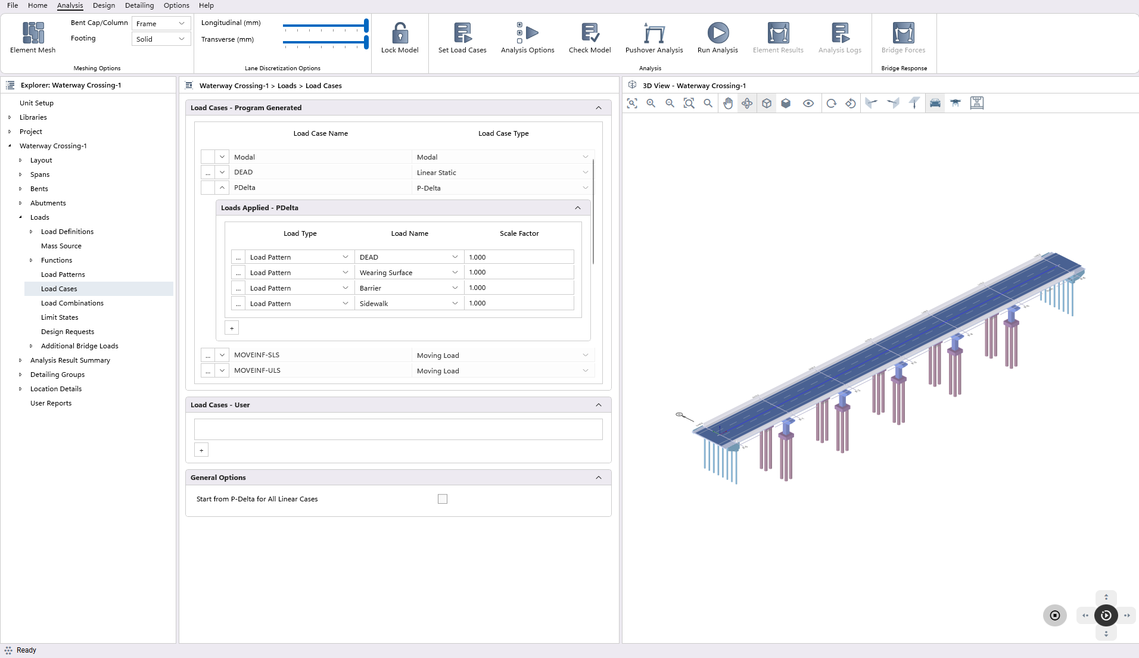Enable Start from P-Delta for All Linear Cases
Image resolution: width=1139 pixels, height=658 pixels.
(442, 499)
